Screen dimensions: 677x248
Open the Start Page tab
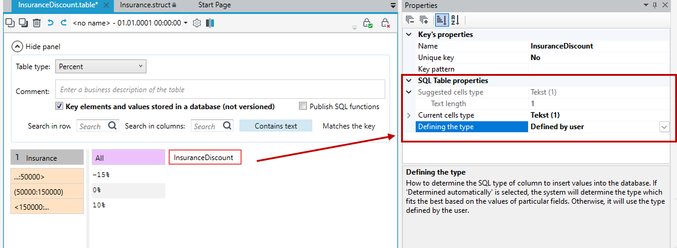pos(215,5)
